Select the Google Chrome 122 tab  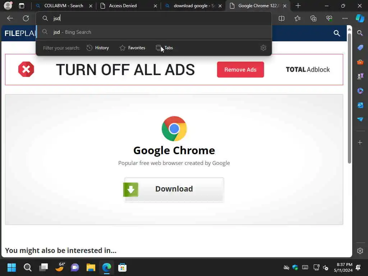(x=257, y=6)
